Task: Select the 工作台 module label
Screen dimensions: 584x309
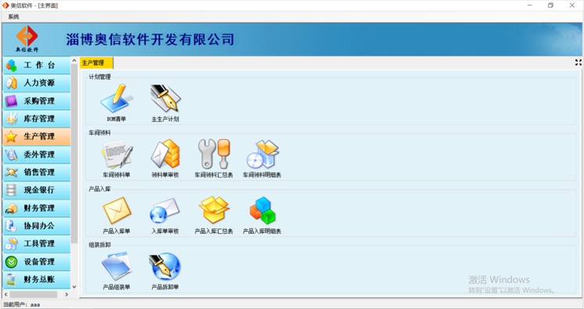Action: coord(39,66)
